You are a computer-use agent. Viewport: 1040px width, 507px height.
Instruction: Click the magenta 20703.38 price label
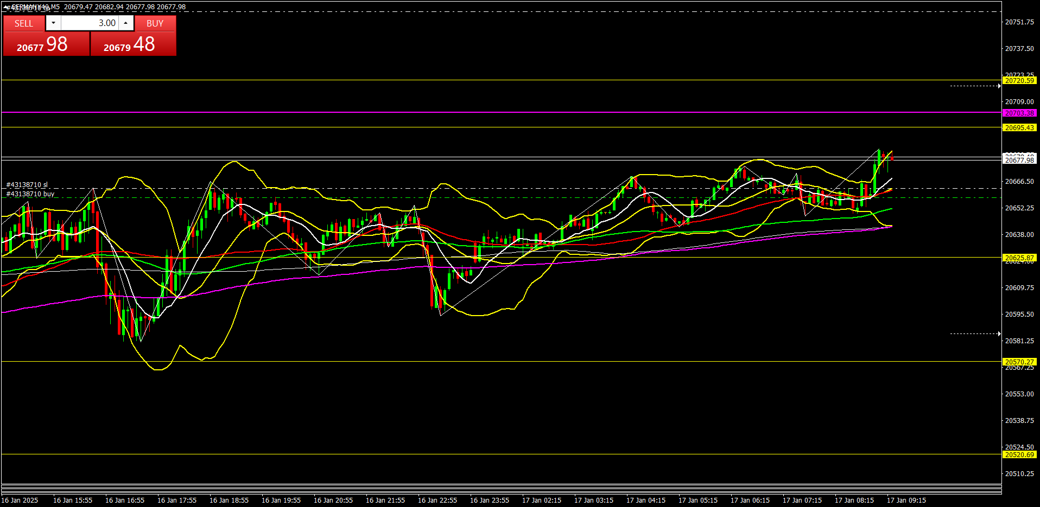click(x=1019, y=113)
